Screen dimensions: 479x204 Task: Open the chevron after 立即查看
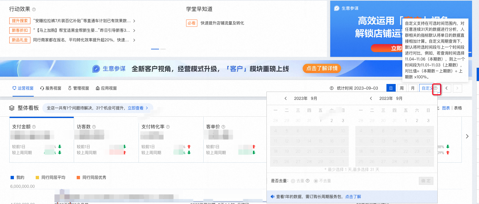(147, 108)
